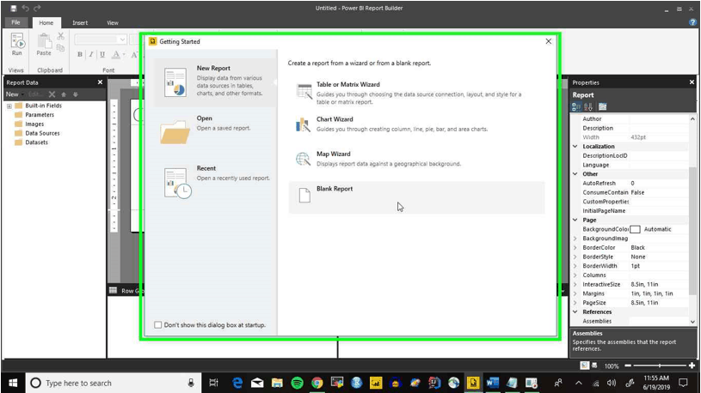
Task: Choose Open a saved report
Action: pyautogui.click(x=214, y=130)
